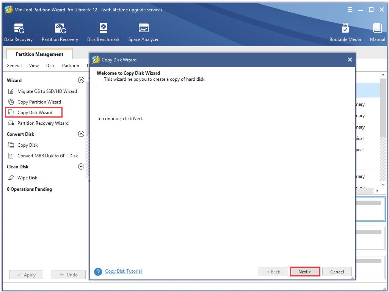Close the Copy Disk Wizard dialog
Image resolution: width=389 pixels, height=292 pixels.
click(350, 60)
